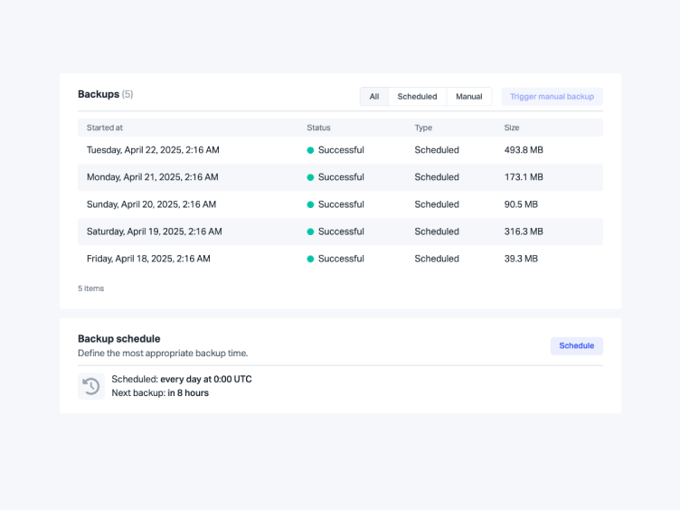This screenshot has width=680, height=510.
Task: Click green status dot for April 22 backup
Action: point(310,150)
